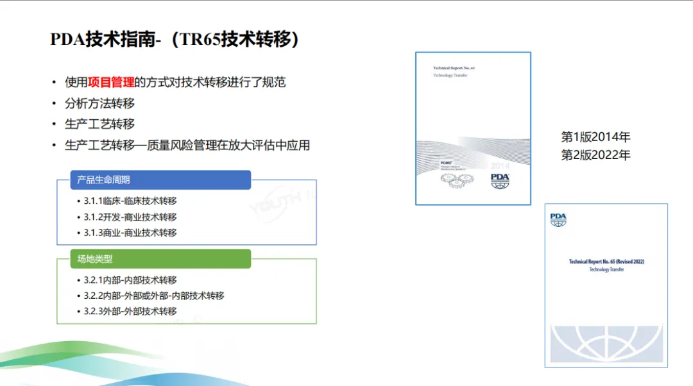This screenshot has width=693, height=386.
Task: Click bullet 生产工艺转移—质量风险管理在放大评估中应用
Action: (x=187, y=146)
